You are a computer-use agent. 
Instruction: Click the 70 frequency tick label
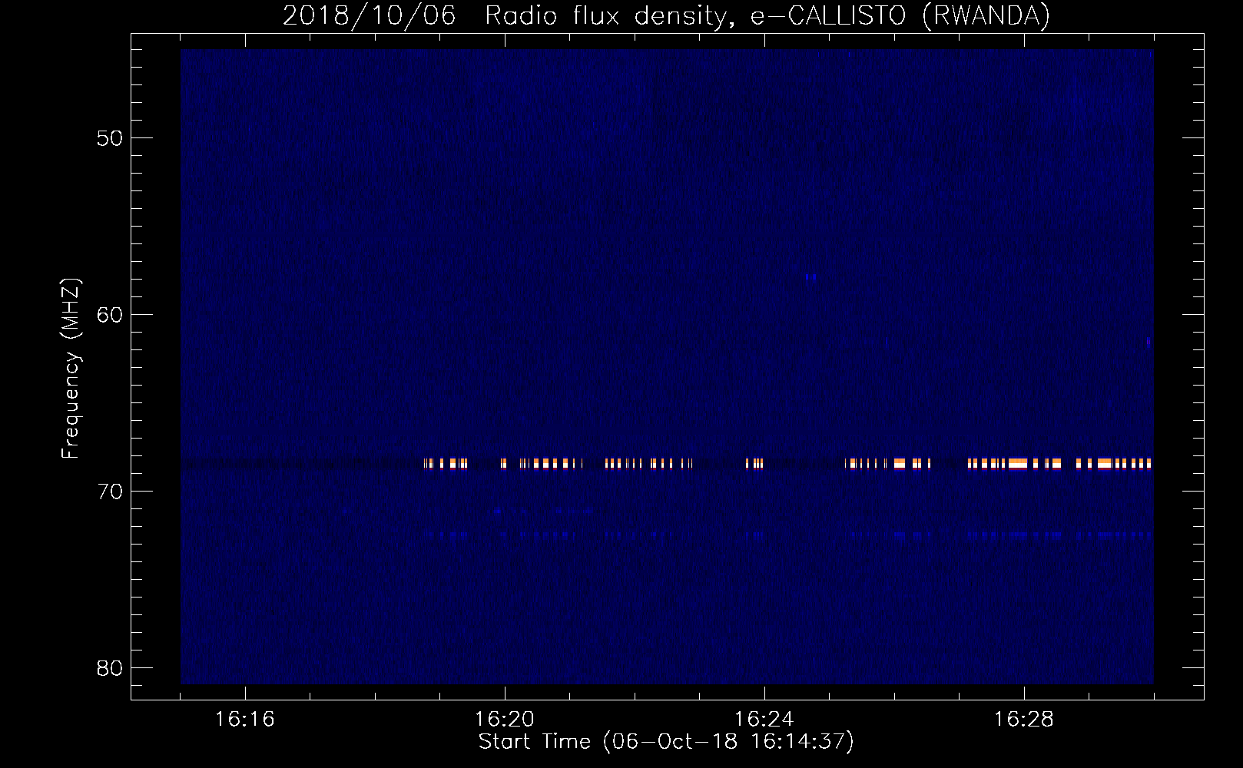[110, 492]
